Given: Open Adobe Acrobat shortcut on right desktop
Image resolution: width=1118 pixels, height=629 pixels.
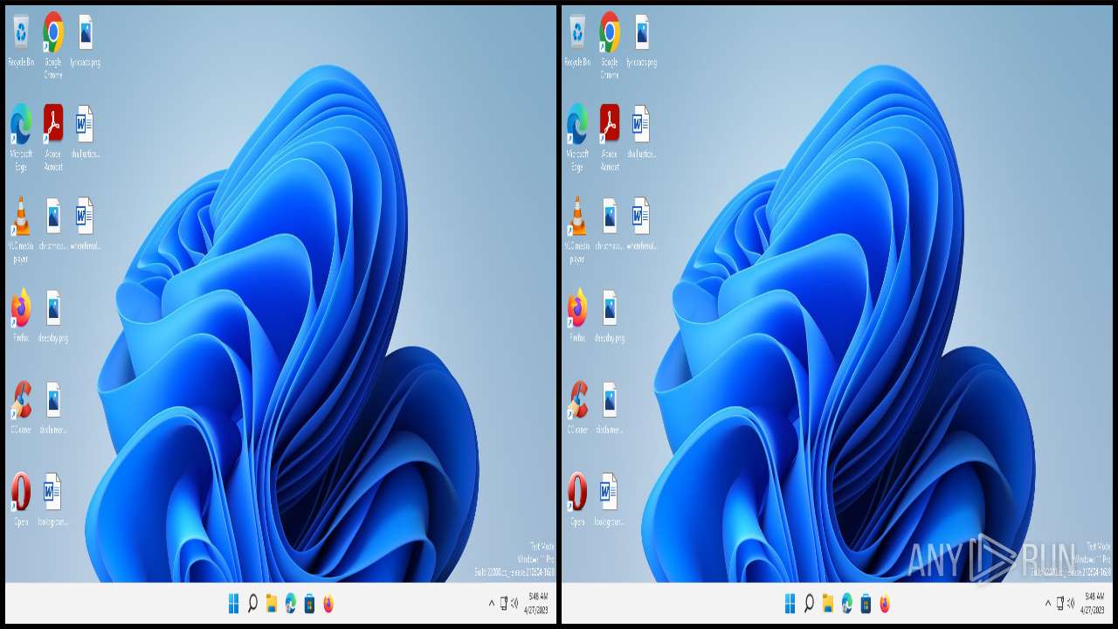Looking at the screenshot, I should click(x=610, y=138).
